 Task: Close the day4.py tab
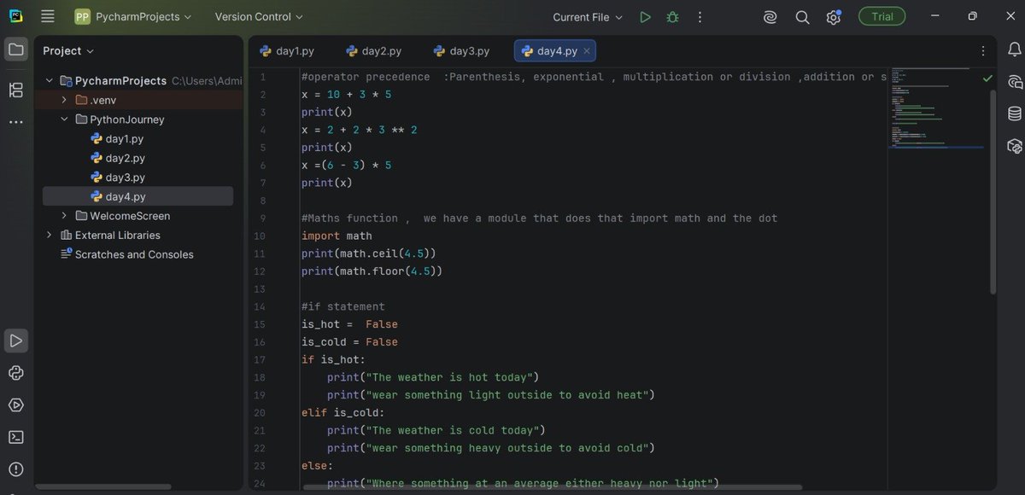[586, 51]
